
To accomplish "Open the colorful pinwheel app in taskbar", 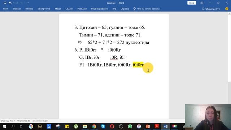I will click(31, 126).
